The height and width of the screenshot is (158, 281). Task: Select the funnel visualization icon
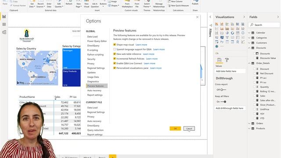pyautogui.click(x=227, y=37)
